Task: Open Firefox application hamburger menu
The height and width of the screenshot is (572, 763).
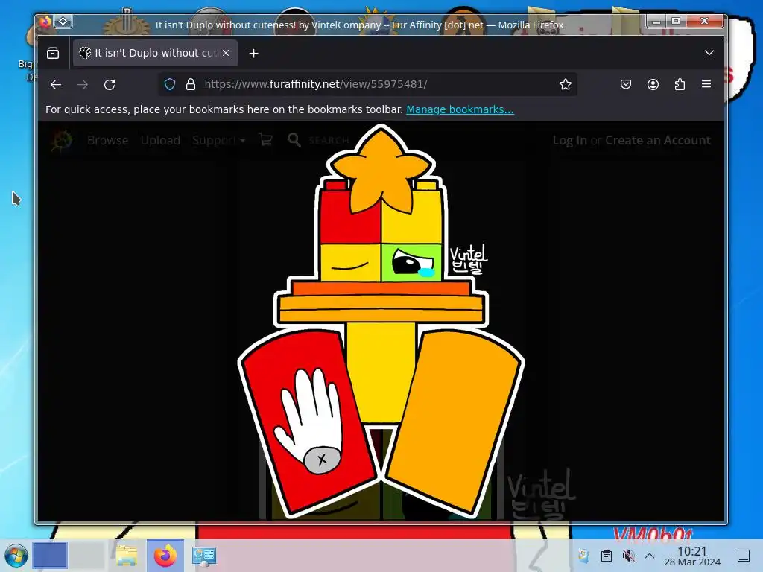Action: click(706, 84)
